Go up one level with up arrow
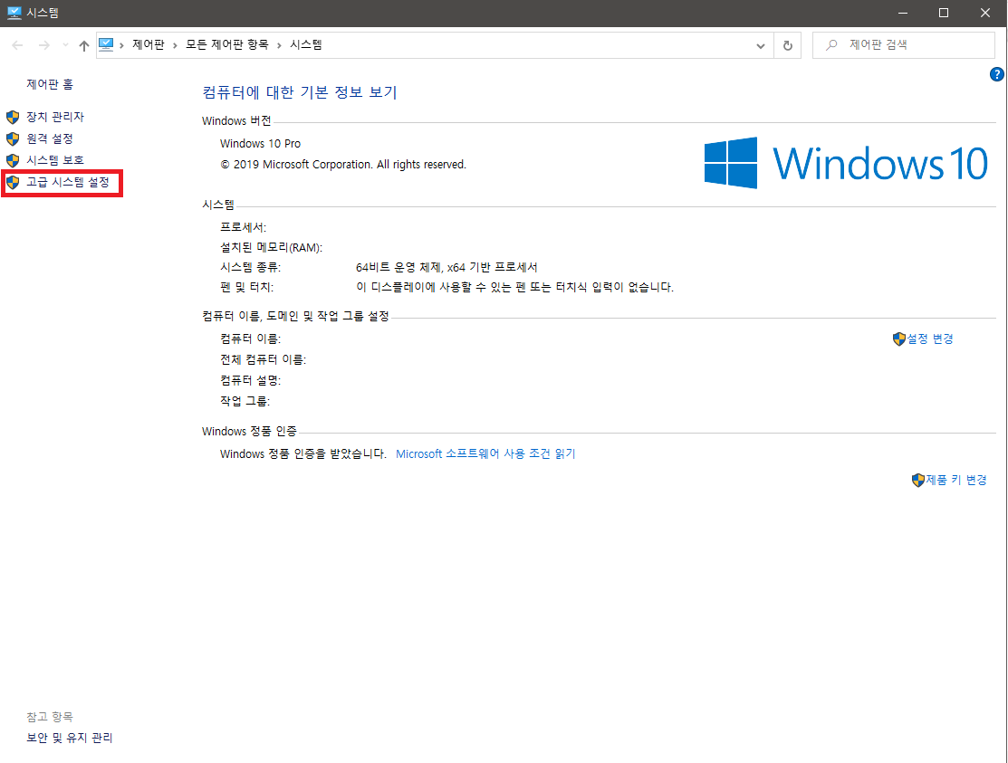The width and height of the screenshot is (1008, 763). [83, 45]
